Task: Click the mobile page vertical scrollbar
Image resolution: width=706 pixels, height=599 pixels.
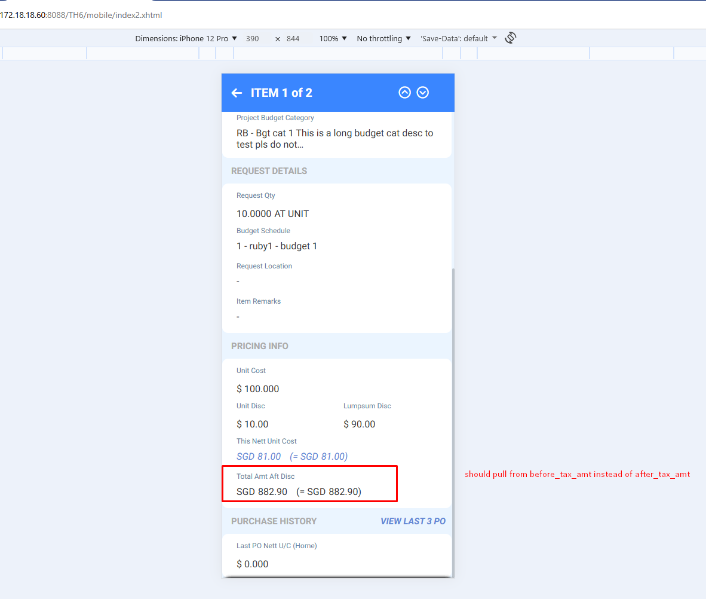Action: click(453, 421)
